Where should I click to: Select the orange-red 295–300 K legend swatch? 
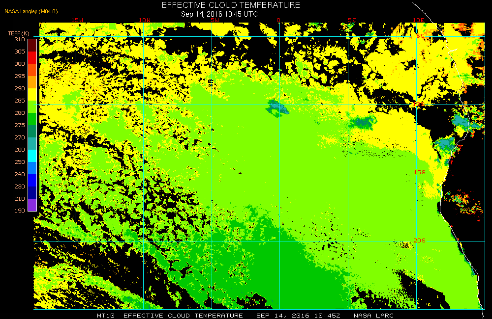pyautogui.click(x=32, y=70)
